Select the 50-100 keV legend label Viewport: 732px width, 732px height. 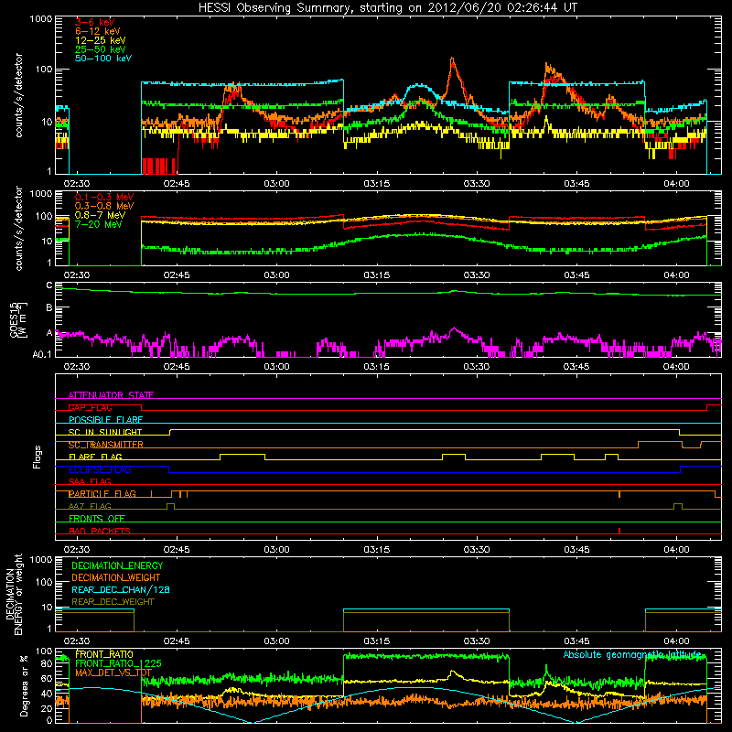[x=103, y=59]
